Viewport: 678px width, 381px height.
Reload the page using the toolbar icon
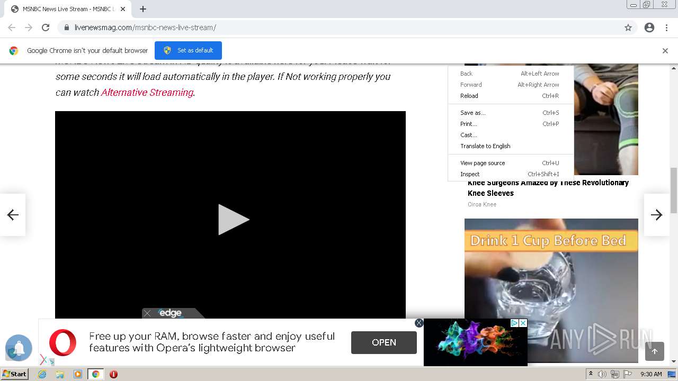point(46,28)
